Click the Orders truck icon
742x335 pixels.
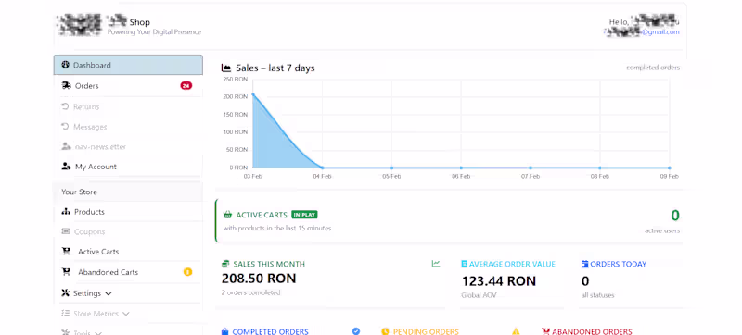coord(66,85)
